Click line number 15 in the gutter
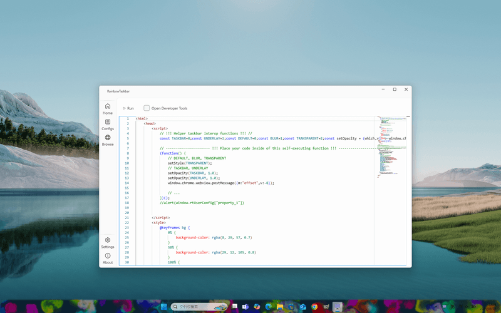Viewport: 501px width, 313px height. [127, 188]
